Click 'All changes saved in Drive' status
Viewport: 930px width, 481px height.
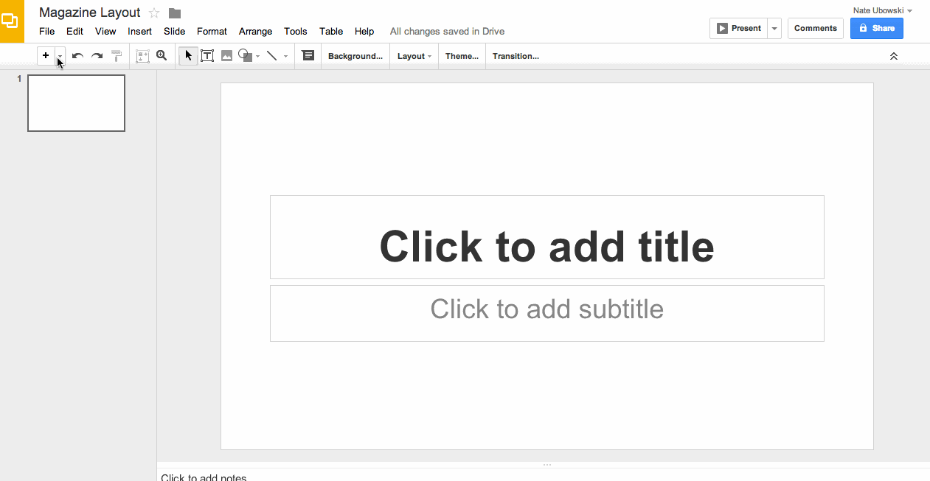447,32
